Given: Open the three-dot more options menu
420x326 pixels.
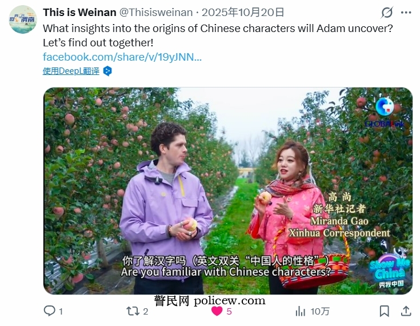Looking at the screenshot, I should [406, 13].
